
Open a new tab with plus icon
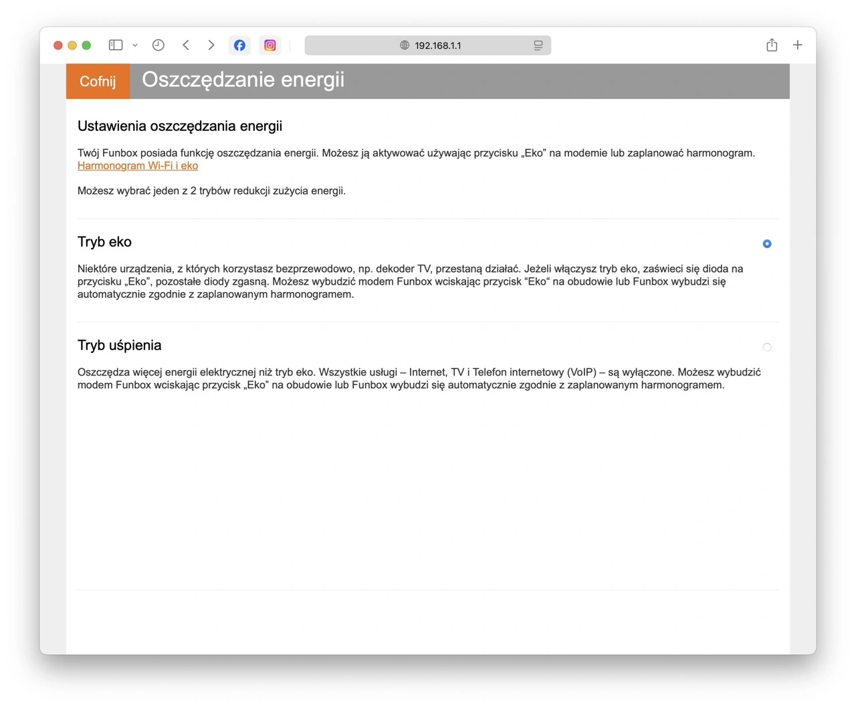[x=798, y=45]
